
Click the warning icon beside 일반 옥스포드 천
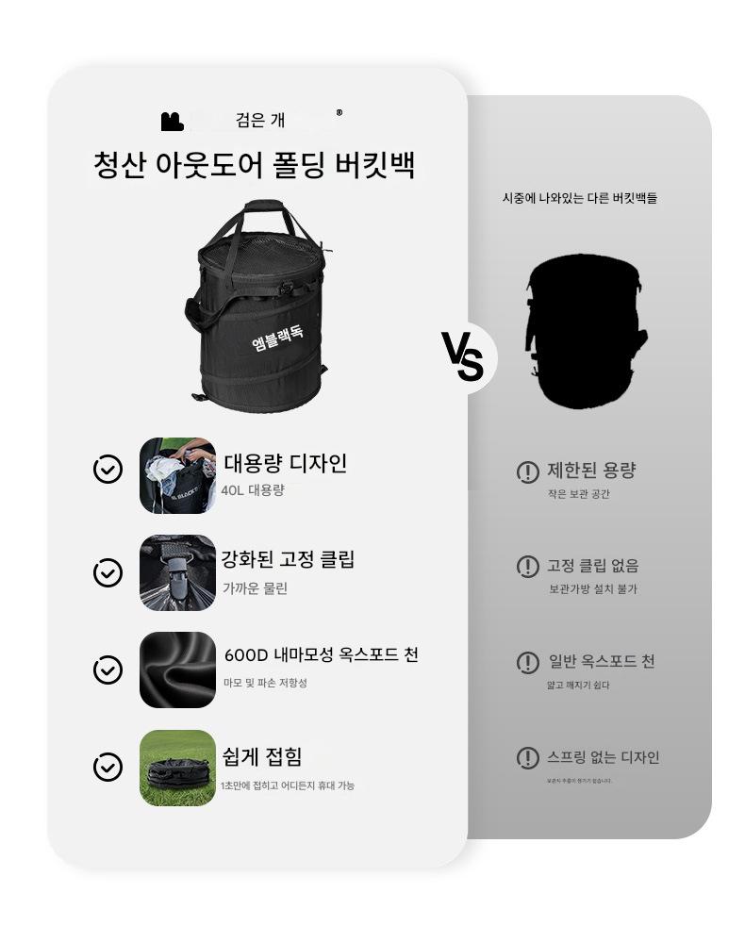click(527, 663)
